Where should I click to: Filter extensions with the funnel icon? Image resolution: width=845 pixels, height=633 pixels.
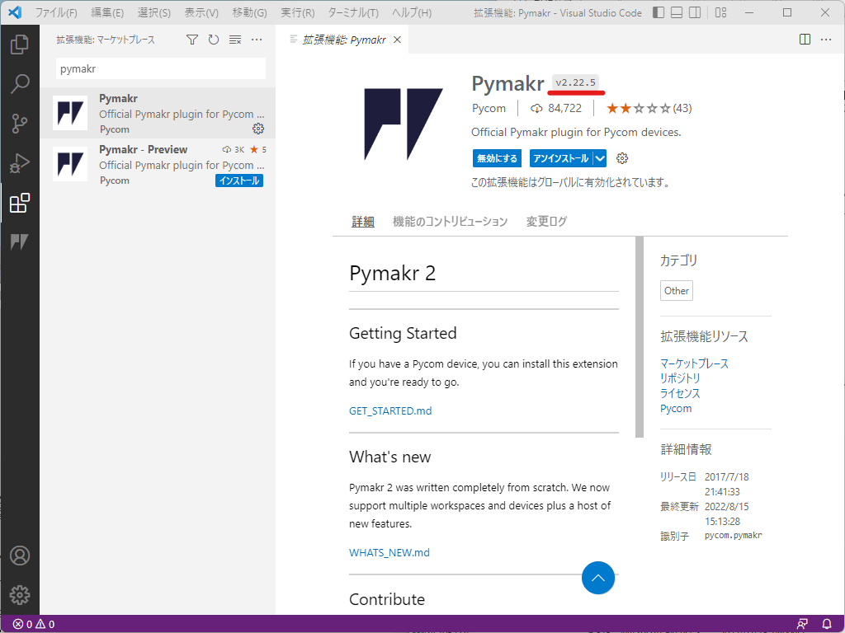click(x=191, y=40)
